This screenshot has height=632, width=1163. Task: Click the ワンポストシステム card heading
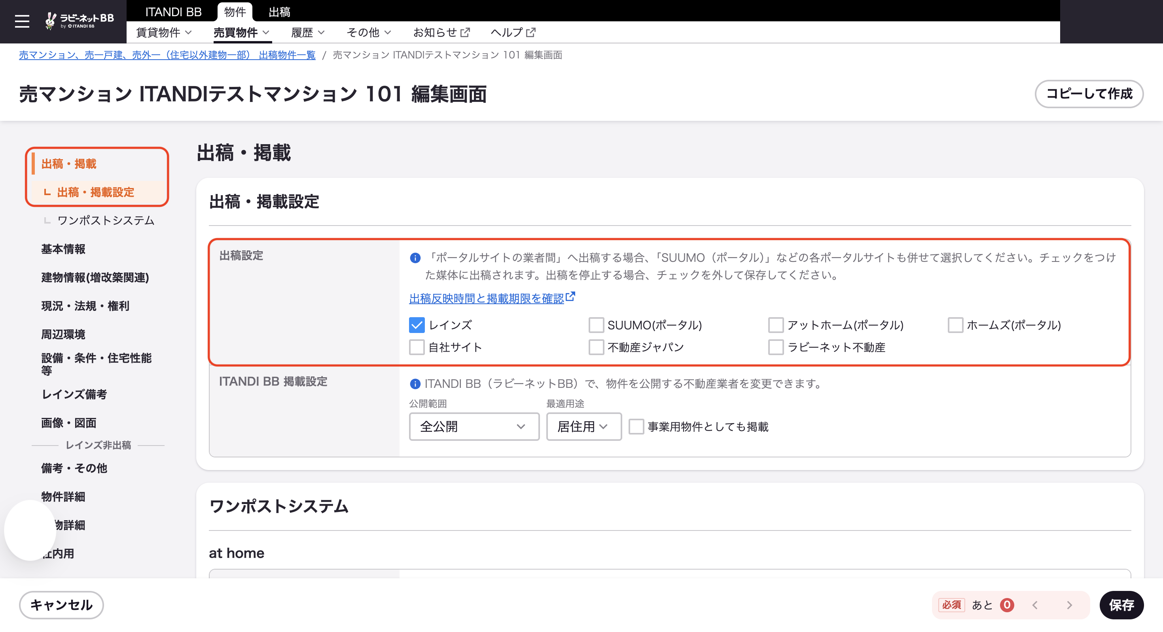[278, 506]
